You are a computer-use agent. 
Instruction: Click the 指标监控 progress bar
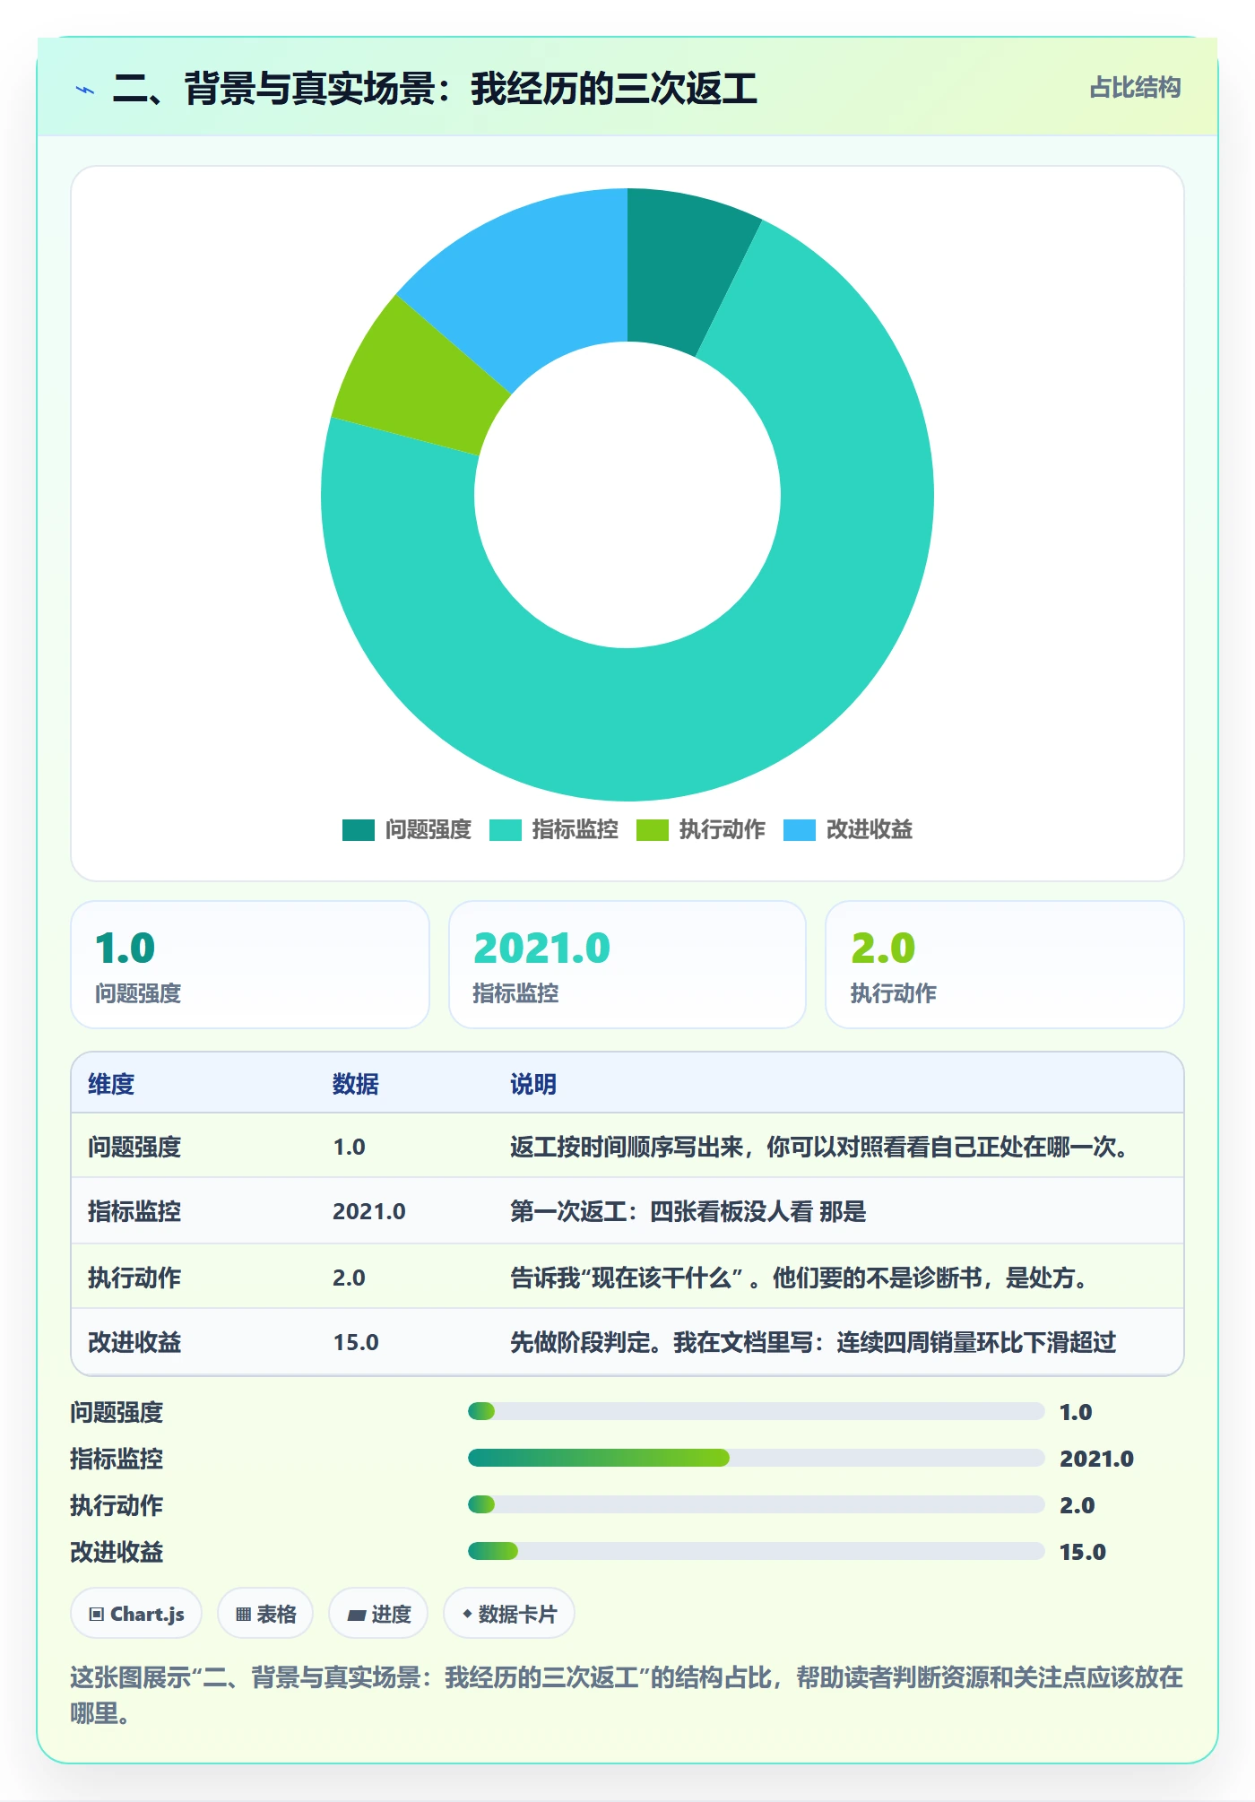tap(756, 1458)
